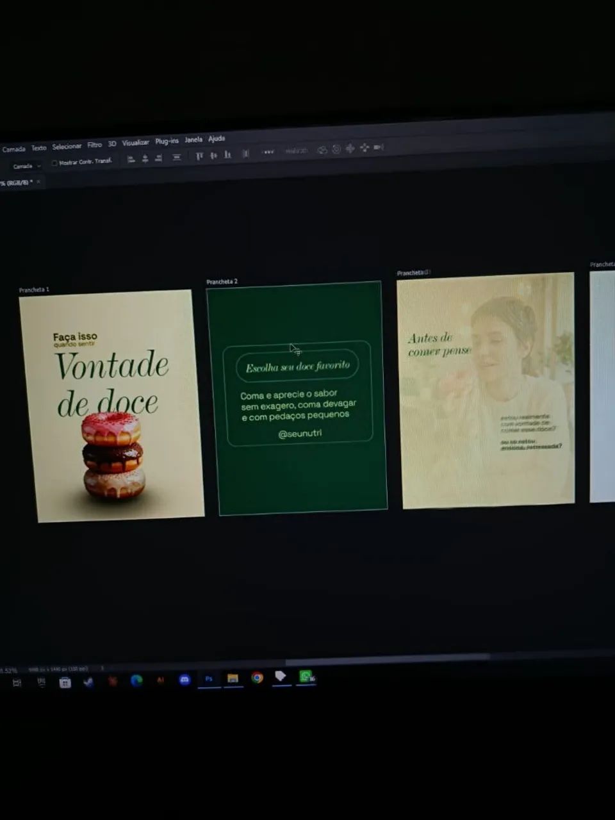Open Discord from taskbar

(x=184, y=680)
